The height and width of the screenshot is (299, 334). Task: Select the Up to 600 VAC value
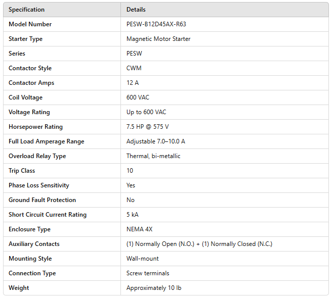click(x=146, y=112)
